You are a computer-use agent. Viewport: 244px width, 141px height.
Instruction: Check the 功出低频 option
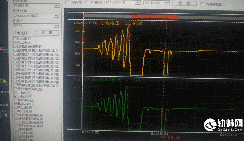[16, 111]
